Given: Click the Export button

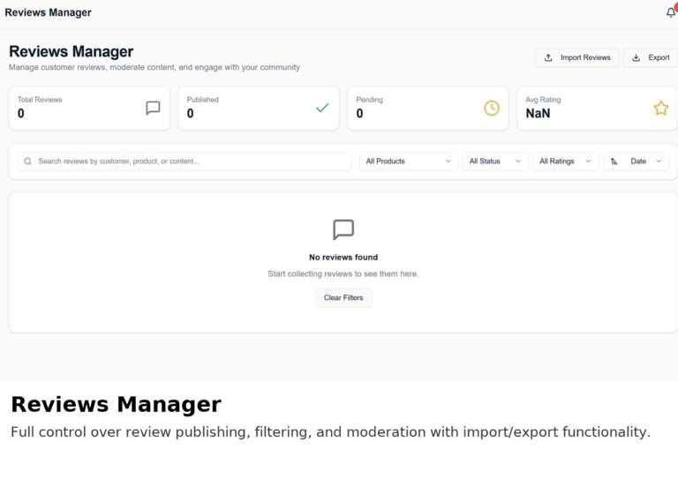Looking at the screenshot, I should coord(651,57).
